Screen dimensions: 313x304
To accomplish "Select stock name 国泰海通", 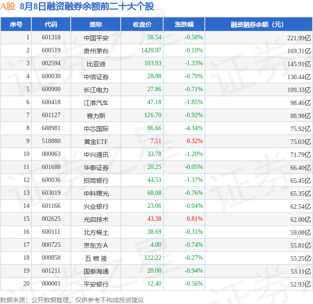I will (x=96, y=271).
